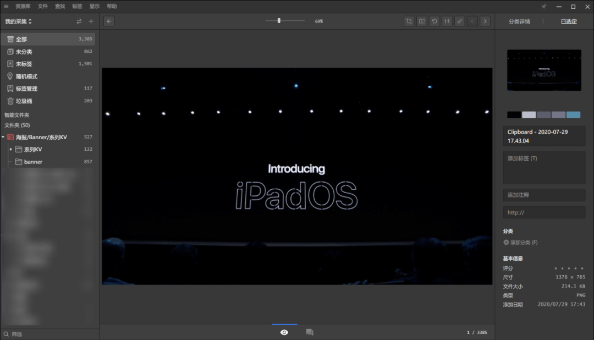
Task: Collapse the 海报/Banner/系列KV folder
Action: tap(3, 137)
